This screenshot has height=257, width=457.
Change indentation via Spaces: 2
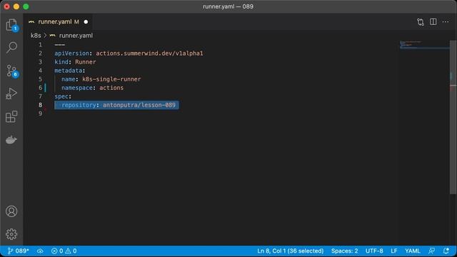tap(344, 251)
